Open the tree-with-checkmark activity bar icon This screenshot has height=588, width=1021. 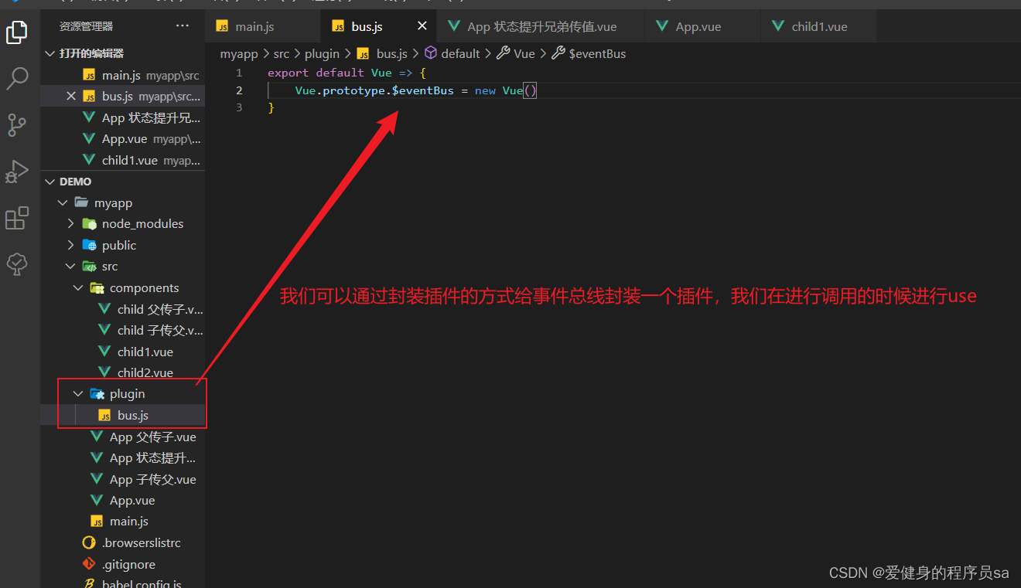tap(17, 264)
